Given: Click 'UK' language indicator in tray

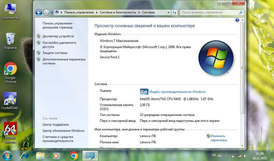Looking at the screenshot, I should coord(213,155).
